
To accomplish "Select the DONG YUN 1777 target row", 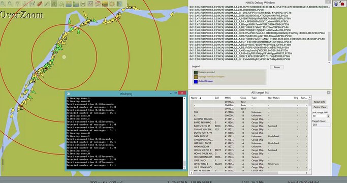I will [249, 133].
